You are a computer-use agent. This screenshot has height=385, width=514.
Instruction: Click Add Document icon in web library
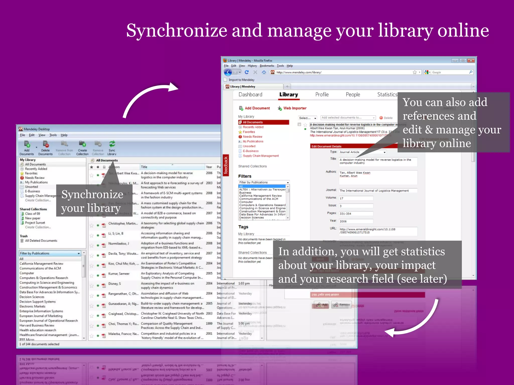(x=241, y=108)
